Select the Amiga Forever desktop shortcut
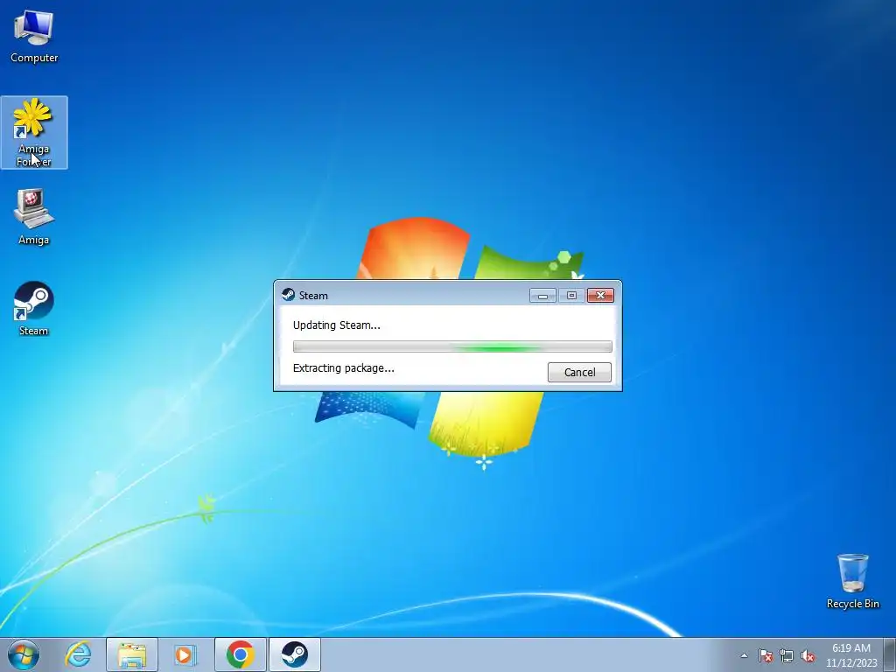This screenshot has width=896, height=672. pyautogui.click(x=34, y=133)
